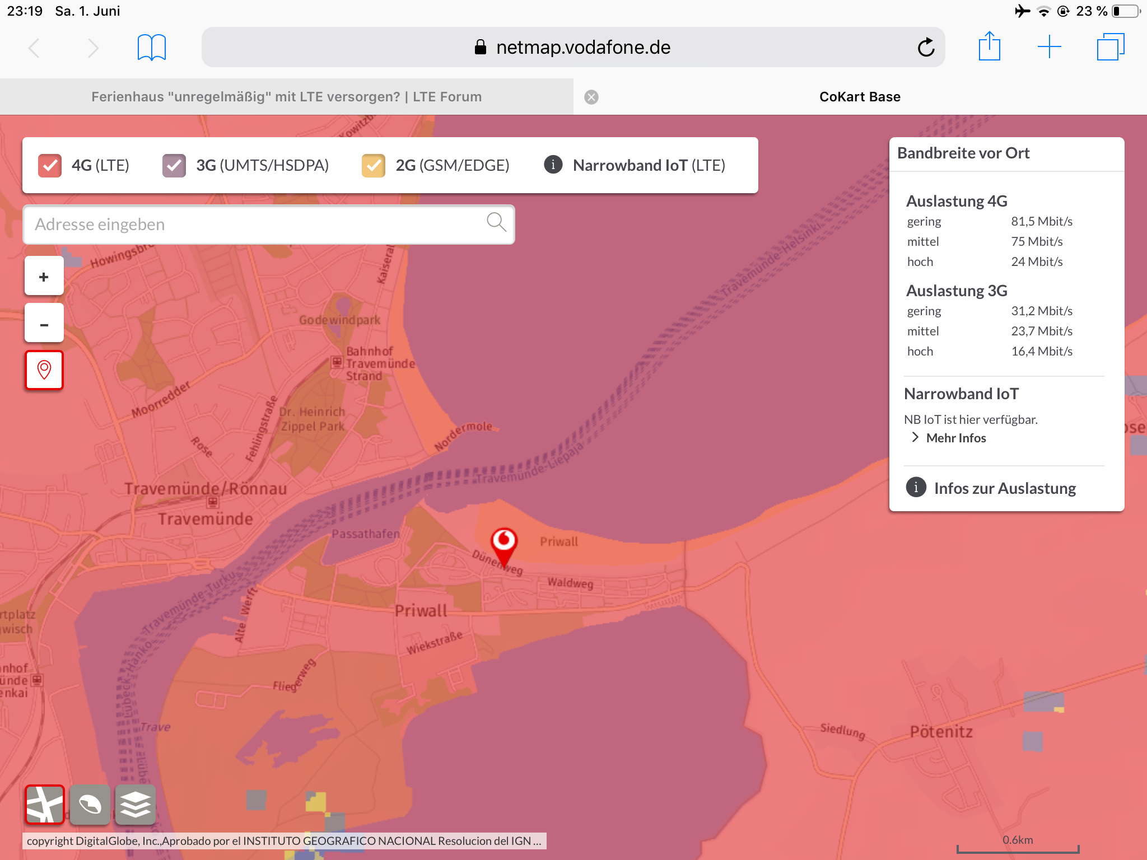Open a new tab with the plus icon
The image size is (1147, 860).
coord(1050,47)
